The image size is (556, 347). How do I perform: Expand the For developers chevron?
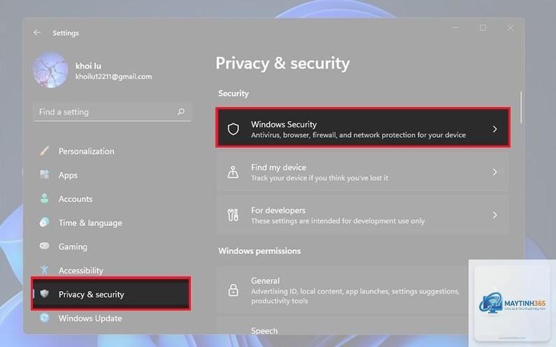494,215
